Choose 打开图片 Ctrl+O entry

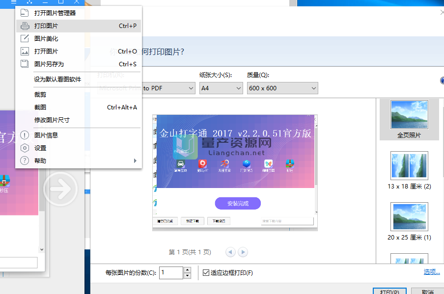click(x=79, y=51)
